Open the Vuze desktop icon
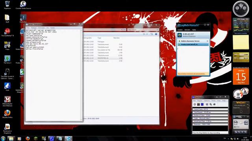Viewport: 252px width, 141px height. [7, 87]
